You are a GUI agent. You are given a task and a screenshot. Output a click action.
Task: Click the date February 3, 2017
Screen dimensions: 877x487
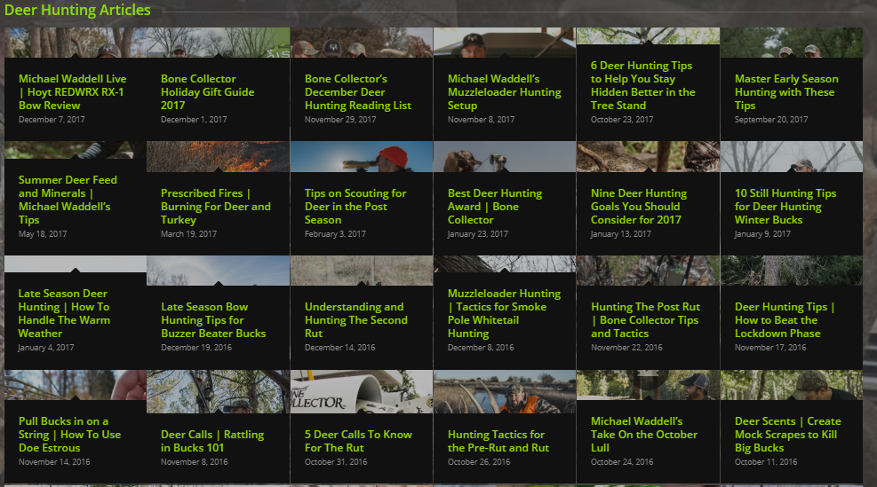coord(335,234)
